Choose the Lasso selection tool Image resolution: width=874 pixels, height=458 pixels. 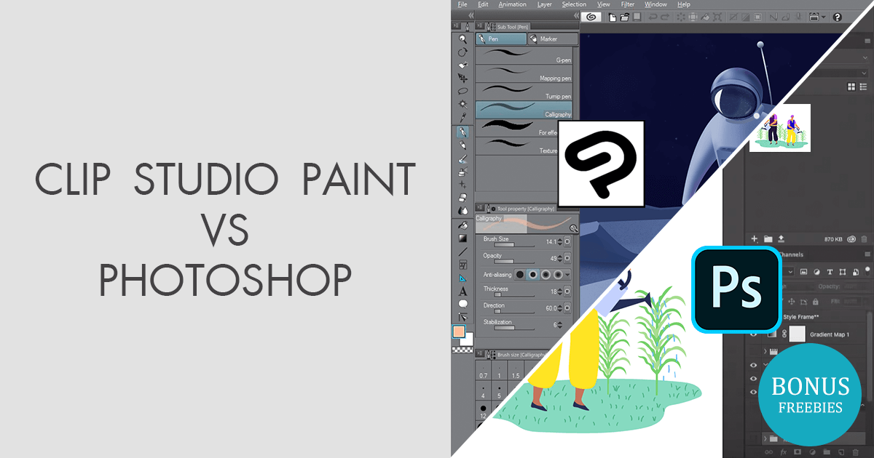pyautogui.click(x=462, y=91)
